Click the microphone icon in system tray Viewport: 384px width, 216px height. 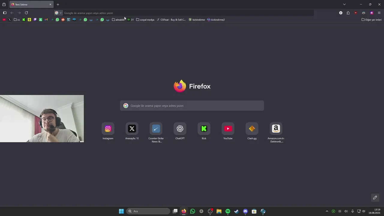[352, 211]
